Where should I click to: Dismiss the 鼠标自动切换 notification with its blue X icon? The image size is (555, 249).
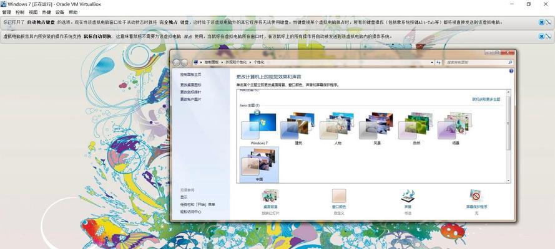pyautogui.click(x=541, y=36)
